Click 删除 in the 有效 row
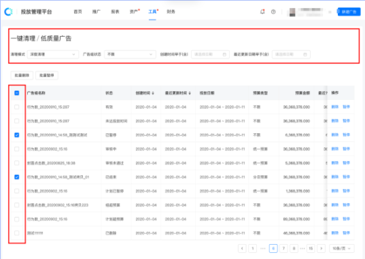Screen dimensions: 365x259 pos(334,107)
